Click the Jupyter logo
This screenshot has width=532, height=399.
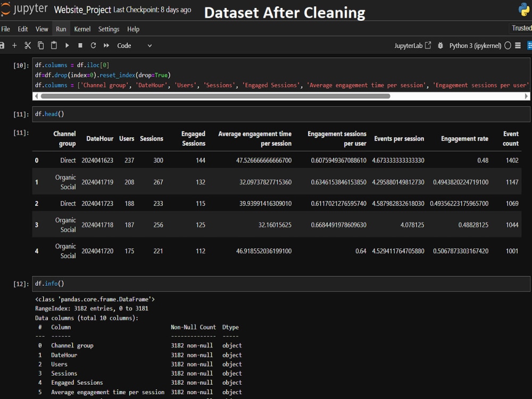tap(24, 9)
